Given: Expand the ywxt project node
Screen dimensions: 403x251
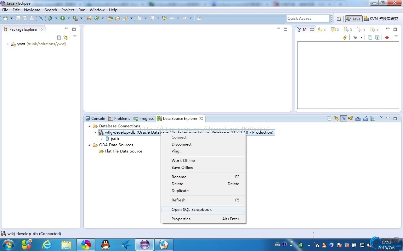Looking at the screenshot, I should (x=8, y=44).
